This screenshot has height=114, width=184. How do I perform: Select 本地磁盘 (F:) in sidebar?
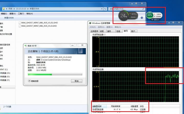5,80
